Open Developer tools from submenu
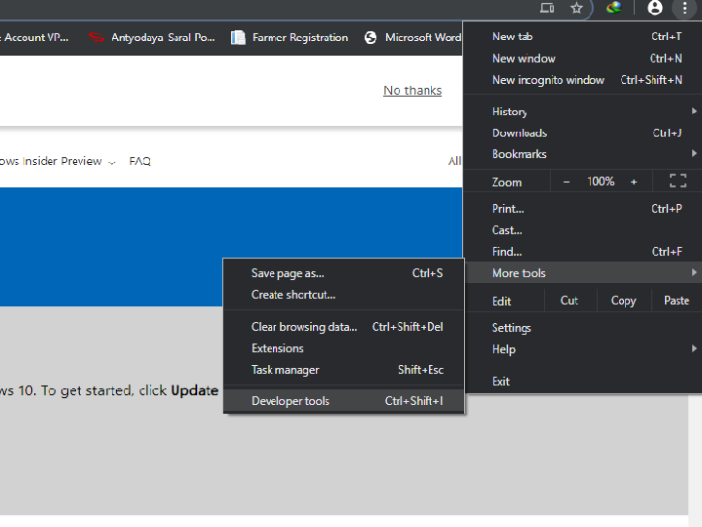Viewport: 702px width, 527px height. click(x=344, y=401)
